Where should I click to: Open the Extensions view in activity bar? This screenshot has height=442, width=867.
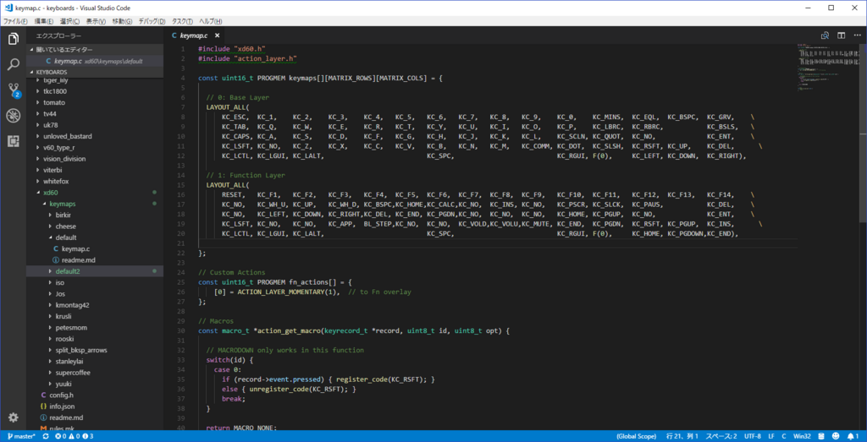pos(14,141)
